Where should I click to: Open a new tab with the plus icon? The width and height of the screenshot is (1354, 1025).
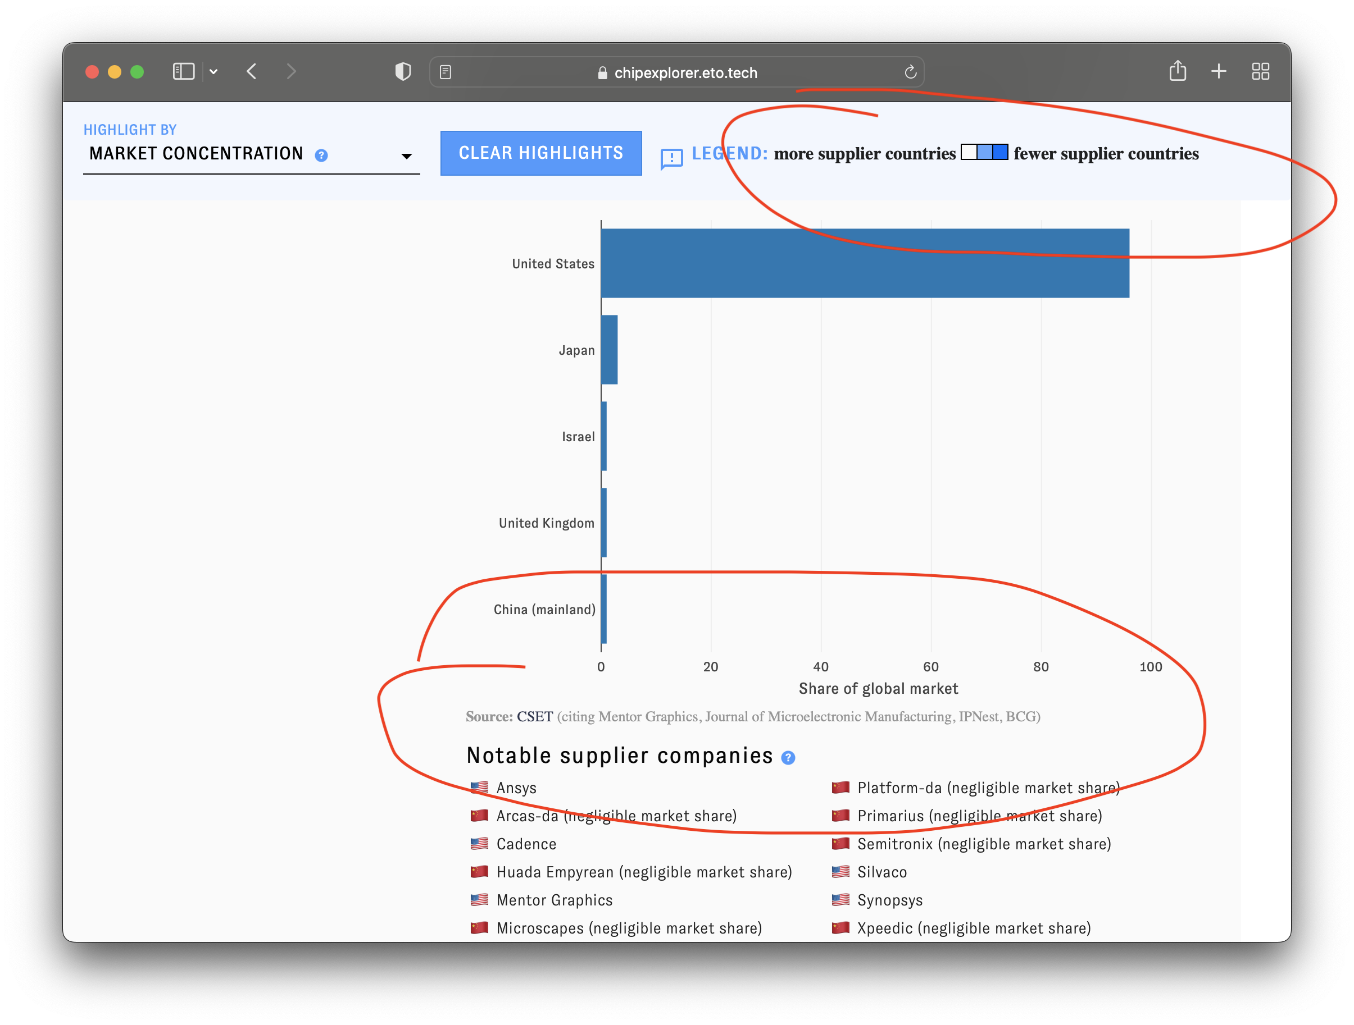click(1218, 71)
